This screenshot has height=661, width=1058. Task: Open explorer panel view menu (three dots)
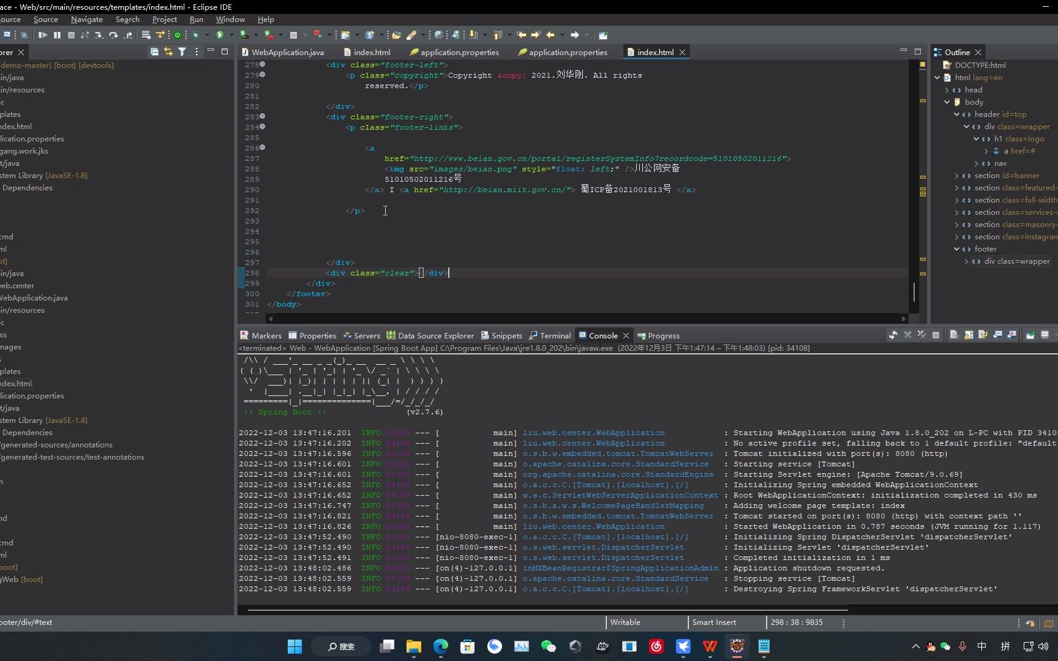197,52
